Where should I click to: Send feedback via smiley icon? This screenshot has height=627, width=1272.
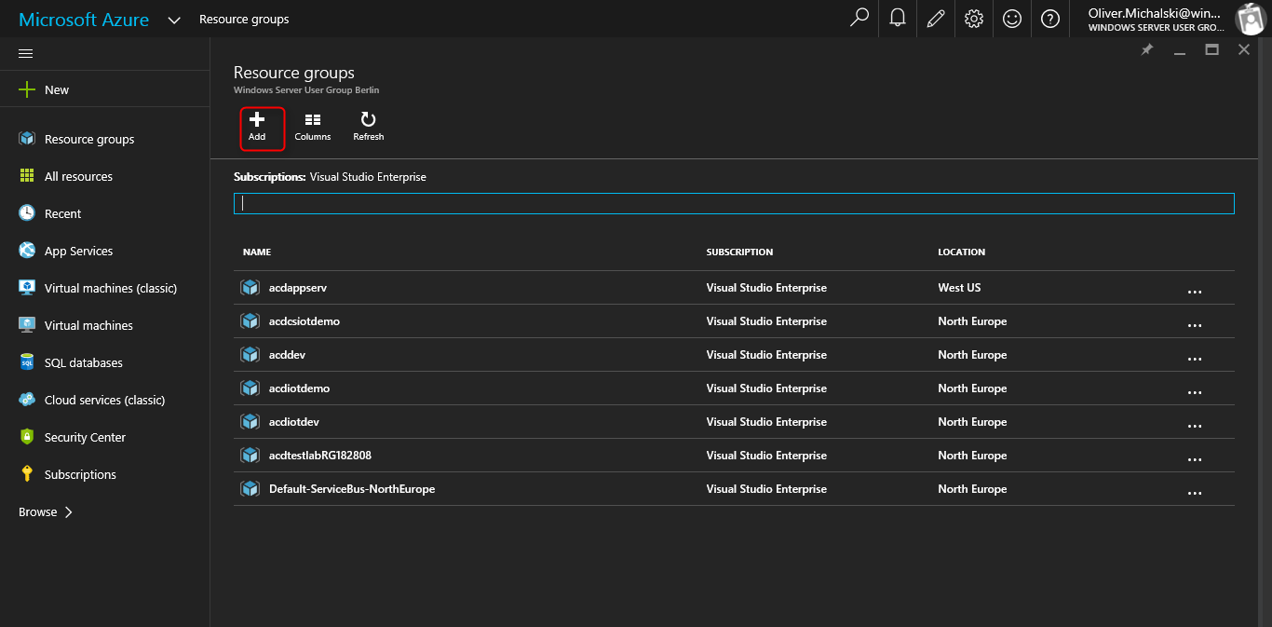pos(1012,19)
